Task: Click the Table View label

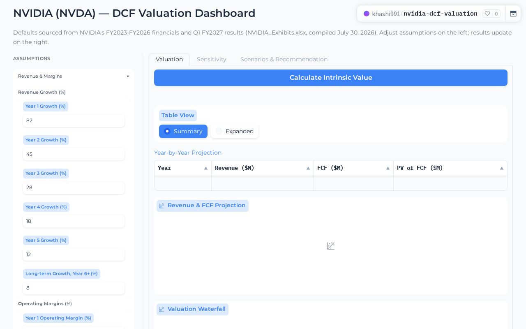Action: tap(178, 116)
